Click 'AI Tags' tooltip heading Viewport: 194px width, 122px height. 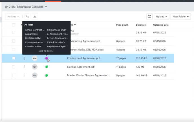tap(29, 25)
